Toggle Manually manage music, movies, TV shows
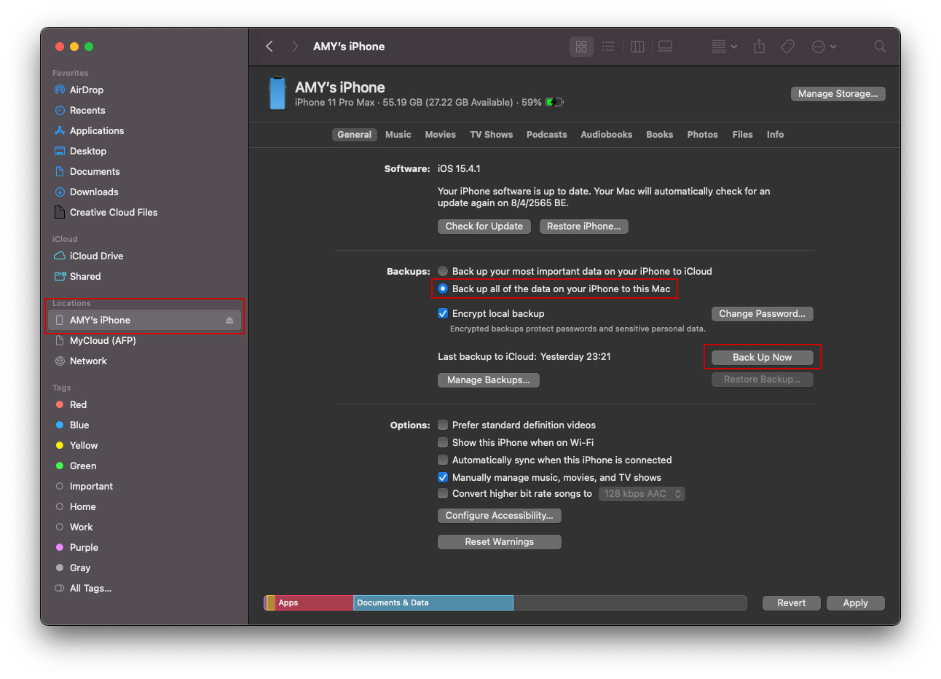The image size is (941, 679). click(443, 477)
